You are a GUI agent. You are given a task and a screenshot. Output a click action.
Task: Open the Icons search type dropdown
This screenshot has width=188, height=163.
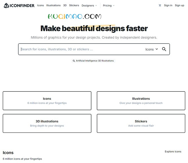pos(152,49)
